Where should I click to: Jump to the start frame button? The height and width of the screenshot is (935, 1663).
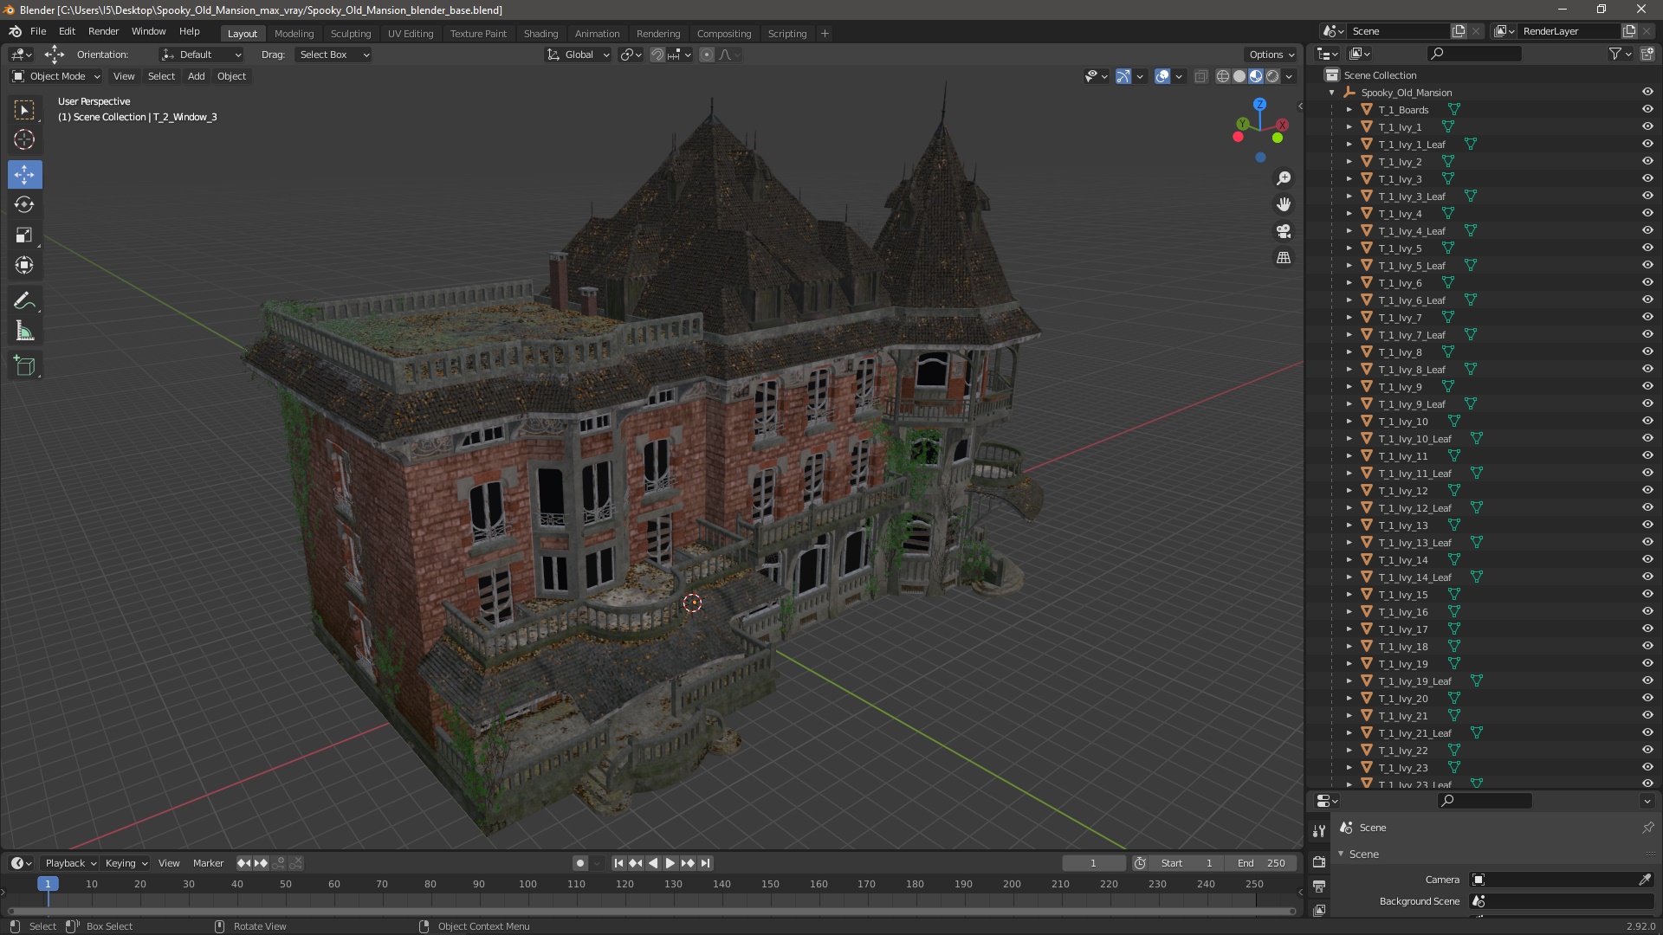click(x=618, y=863)
